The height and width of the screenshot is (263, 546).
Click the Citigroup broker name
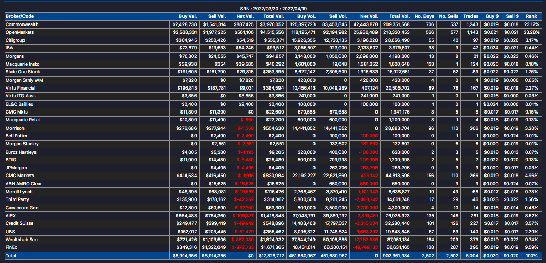(x=15, y=40)
